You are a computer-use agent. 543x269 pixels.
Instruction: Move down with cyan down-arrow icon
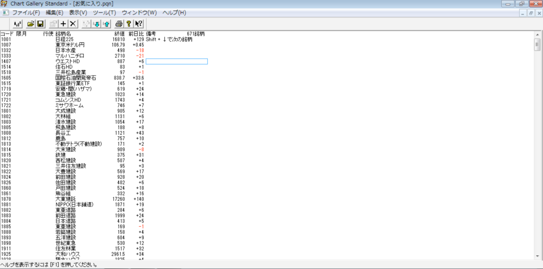click(x=97, y=24)
